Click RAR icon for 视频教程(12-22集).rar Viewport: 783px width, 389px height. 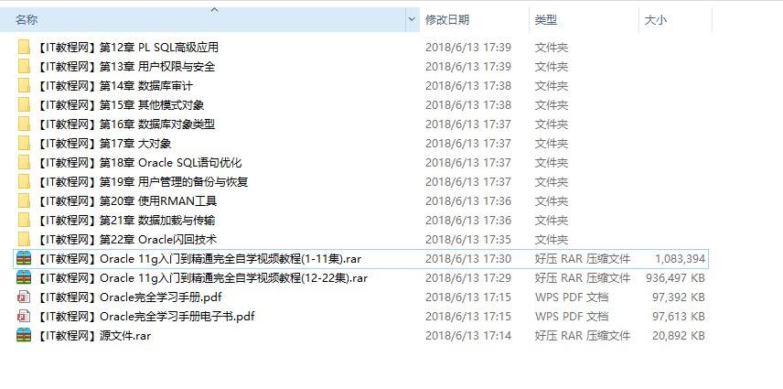click(24, 277)
